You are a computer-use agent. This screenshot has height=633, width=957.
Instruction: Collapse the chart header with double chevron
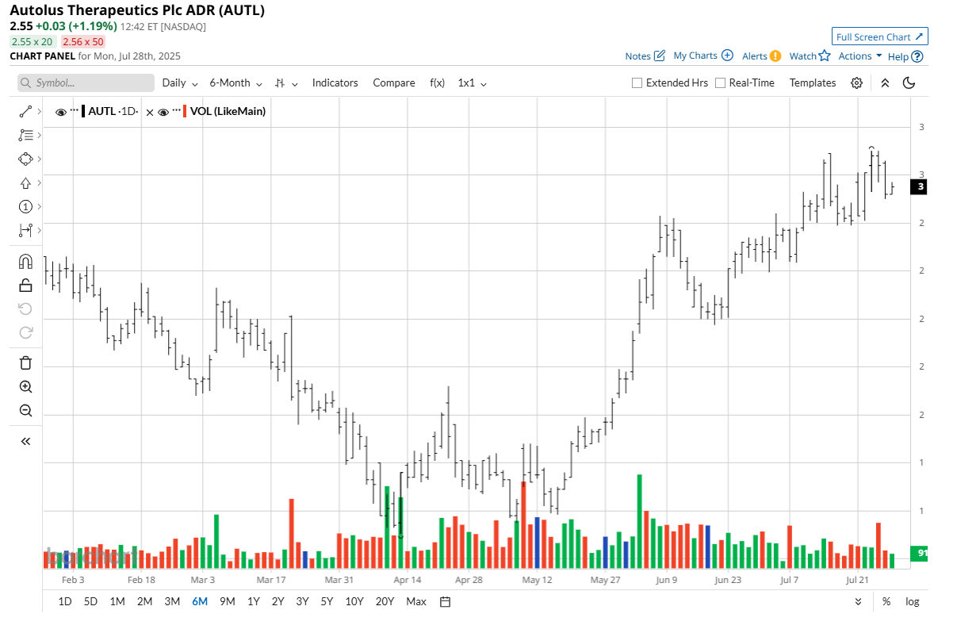click(x=885, y=83)
